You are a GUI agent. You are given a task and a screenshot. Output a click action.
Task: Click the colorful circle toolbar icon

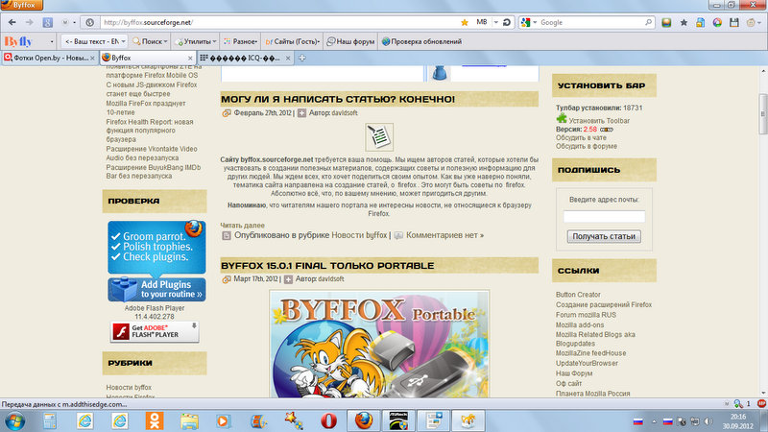(717, 22)
